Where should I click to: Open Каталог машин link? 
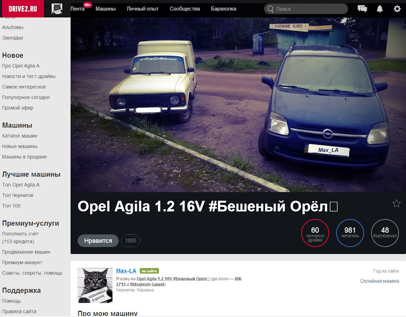tap(20, 136)
